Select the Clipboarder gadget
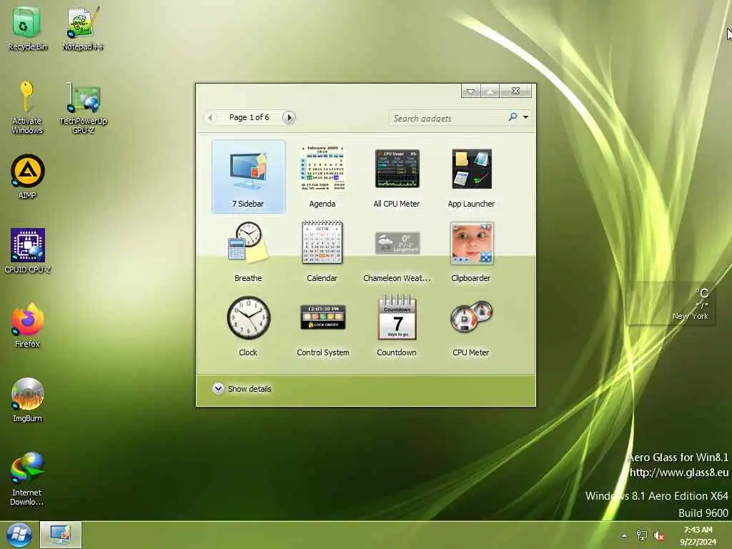Screen dimensions: 732x549 click(x=471, y=252)
